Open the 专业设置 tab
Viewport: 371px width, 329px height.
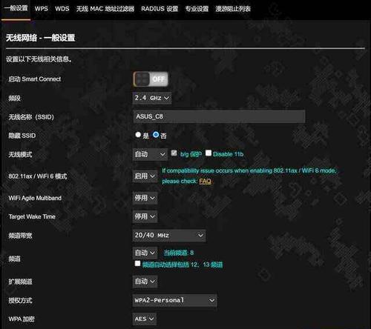[197, 9]
